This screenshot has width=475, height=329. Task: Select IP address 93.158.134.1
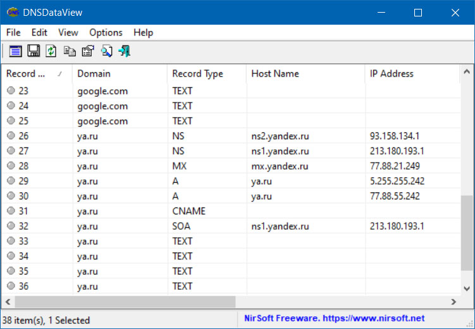[x=395, y=136]
